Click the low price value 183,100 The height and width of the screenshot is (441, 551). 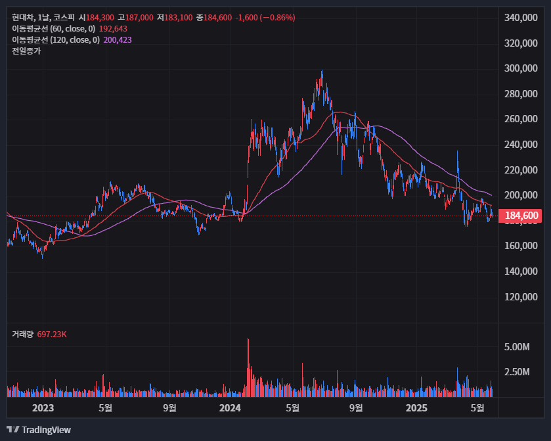(178, 18)
